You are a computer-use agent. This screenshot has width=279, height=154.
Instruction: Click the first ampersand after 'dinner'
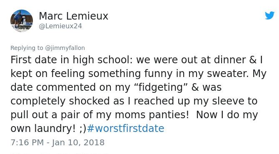click(x=253, y=60)
